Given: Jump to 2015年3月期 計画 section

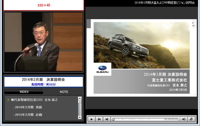Looking at the screenshot, I should click(27, 115).
